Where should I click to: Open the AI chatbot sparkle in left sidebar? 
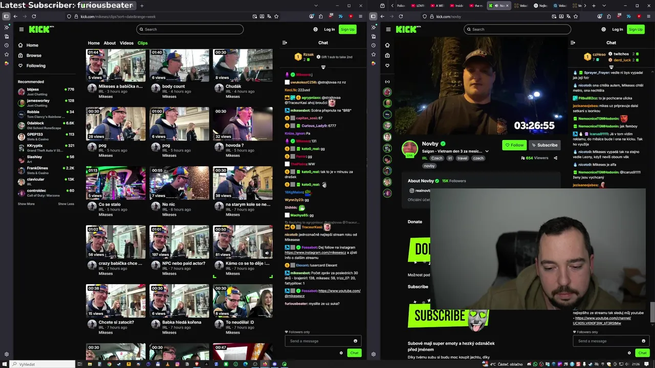[x=6, y=27]
